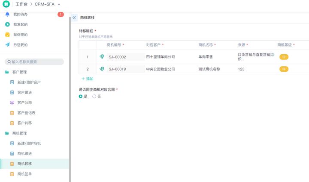Screen dimensions: 309x182
Task: Click 测试商机名称 cell
Action: pos(209,69)
